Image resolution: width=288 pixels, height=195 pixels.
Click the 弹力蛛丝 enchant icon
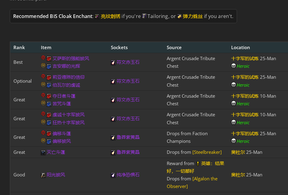tap(179, 17)
